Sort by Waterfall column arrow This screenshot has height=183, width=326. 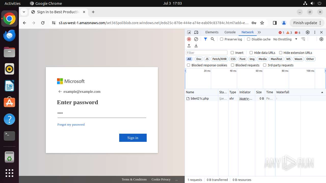pyautogui.click(x=322, y=92)
